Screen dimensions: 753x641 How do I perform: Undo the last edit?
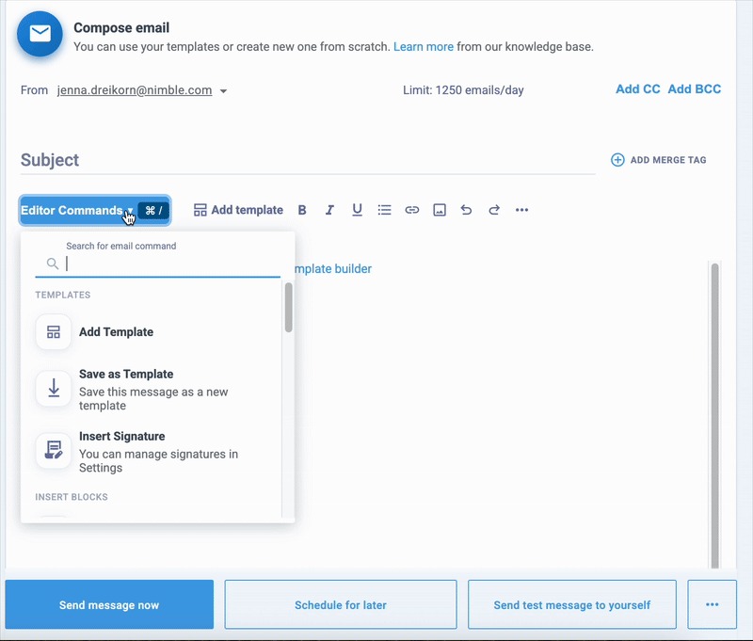466,210
